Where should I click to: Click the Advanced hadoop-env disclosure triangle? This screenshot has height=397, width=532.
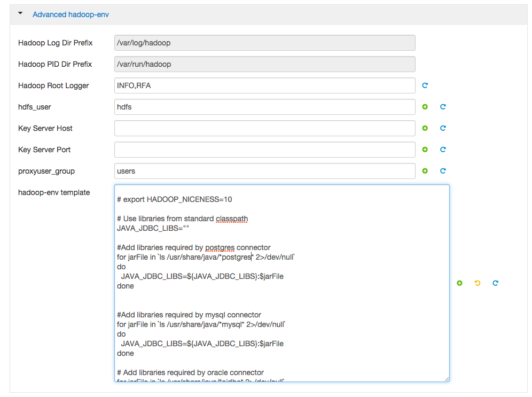pyautogui.click(x=20, y=14)
